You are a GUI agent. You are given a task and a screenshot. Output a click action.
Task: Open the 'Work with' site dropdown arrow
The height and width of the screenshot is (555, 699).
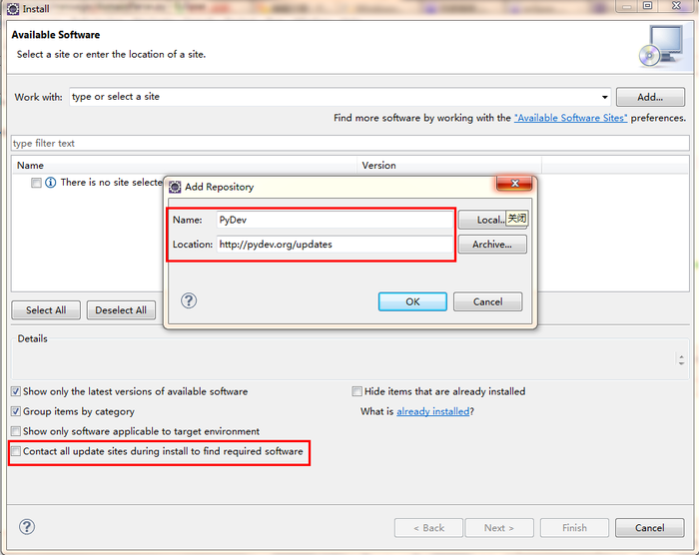pos(604,98)
